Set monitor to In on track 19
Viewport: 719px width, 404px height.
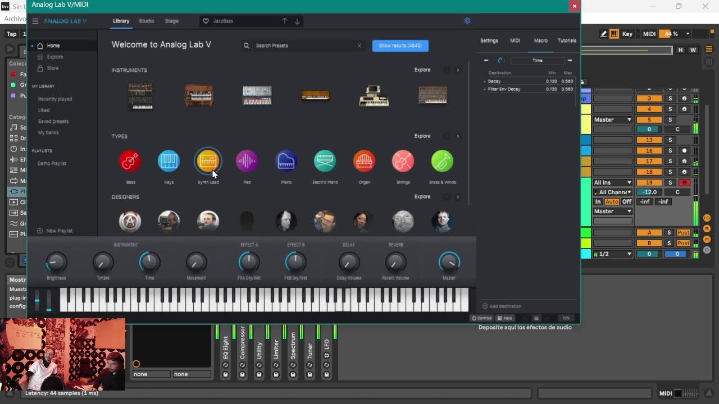pyautogui.click(x=598, y=201)
